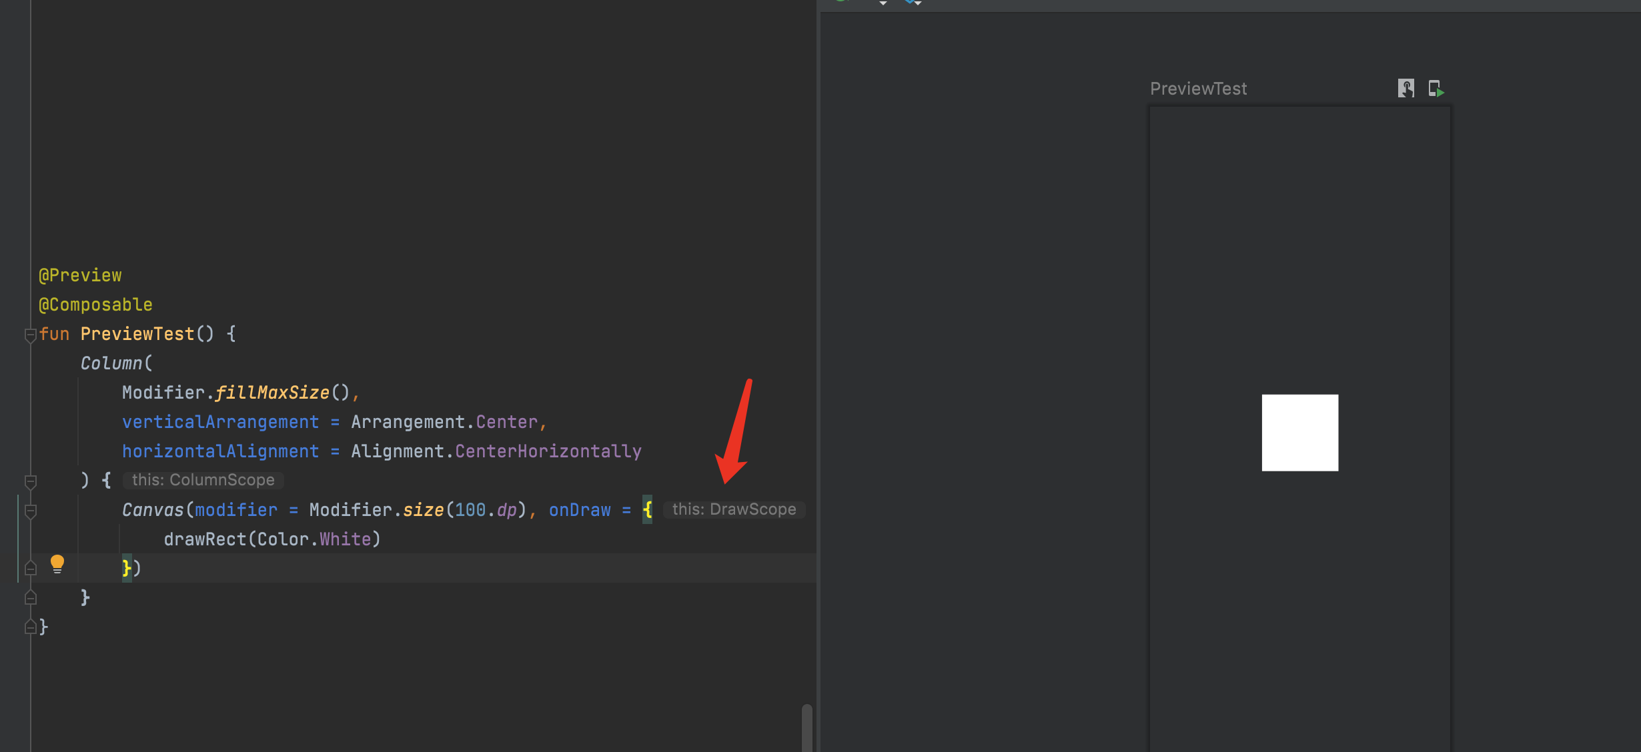1641x752 pixels.
Task: Collapse the fun PreviewTest fold marker
Action: coord(30,335)
